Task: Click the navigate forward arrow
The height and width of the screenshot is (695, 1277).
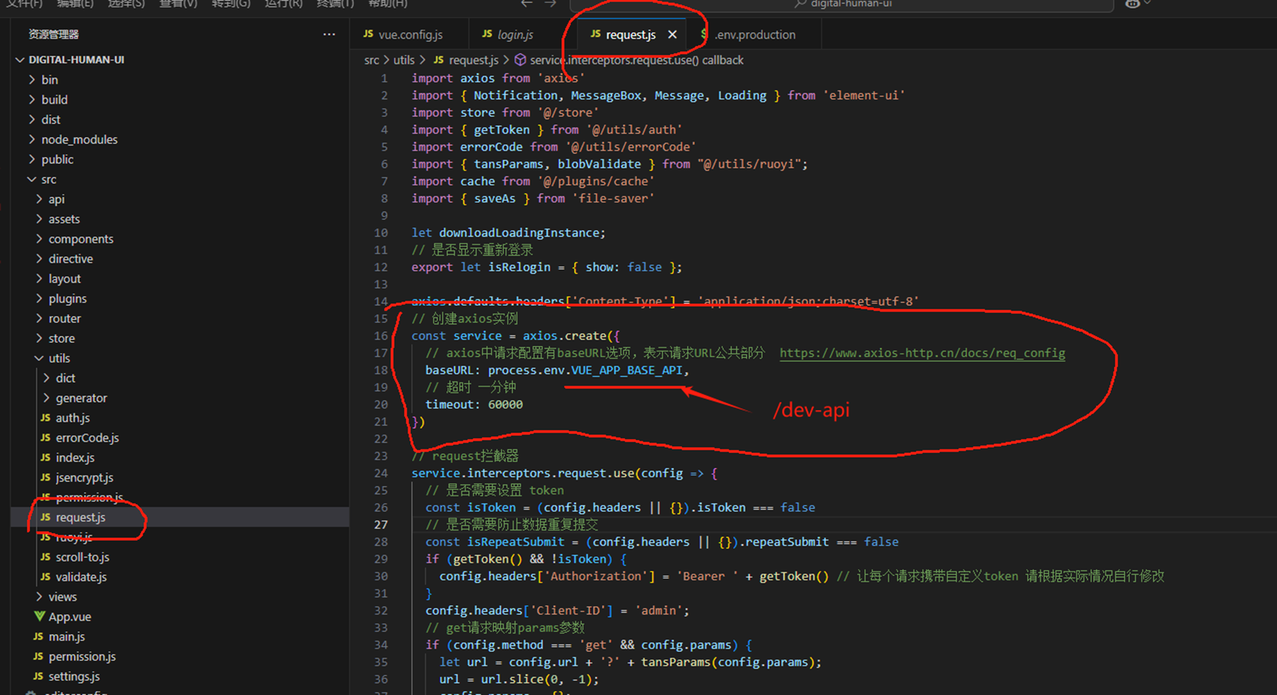Action: [550, 4]
